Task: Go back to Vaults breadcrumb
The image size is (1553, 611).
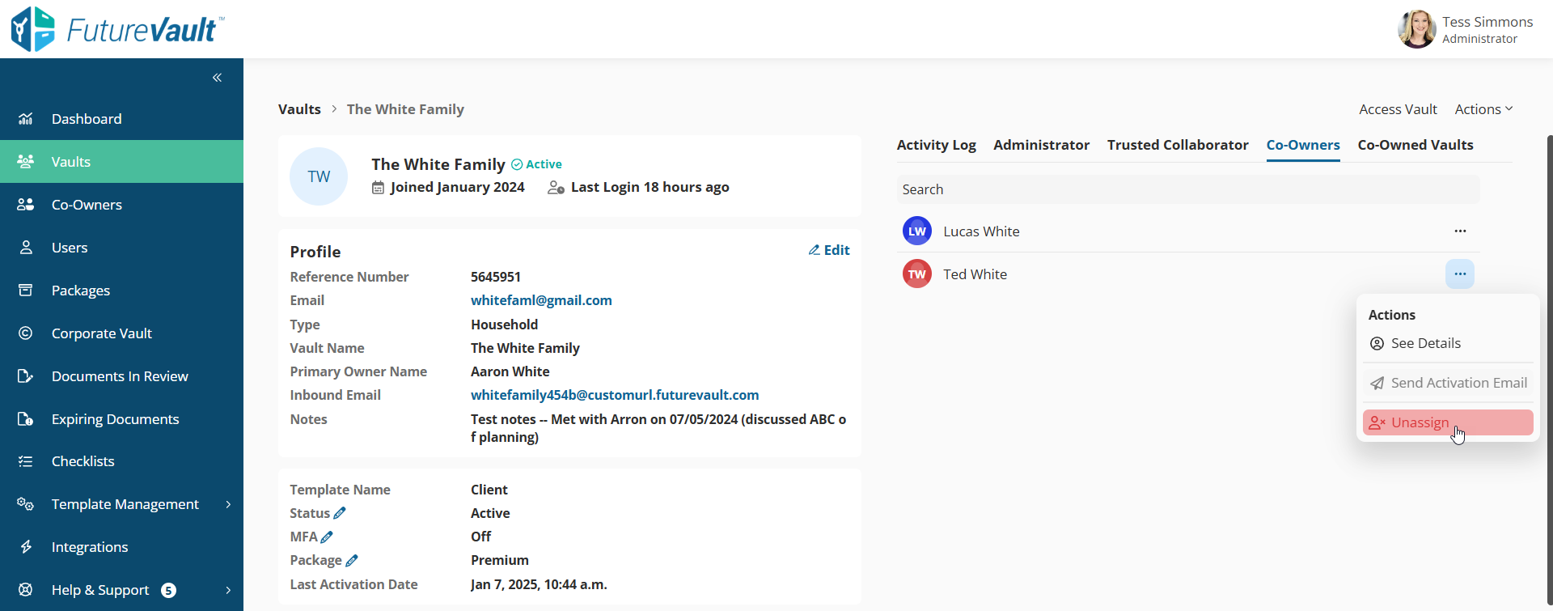Action: click(x=299, y=109)
